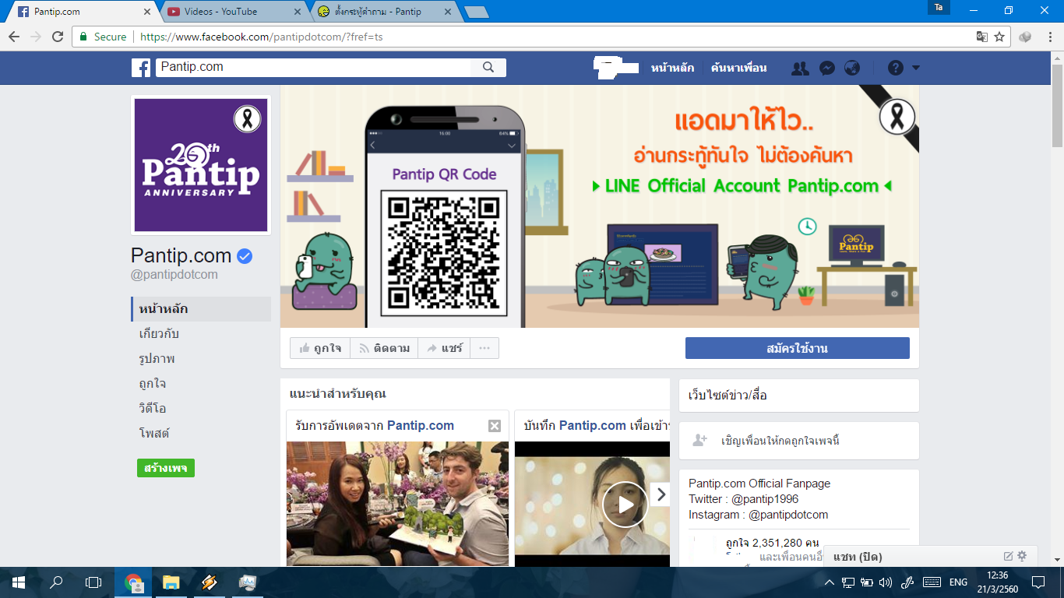Select โพสต์ in the page sidebar
Screen dimensions: 1064x598
pos(154,434)
